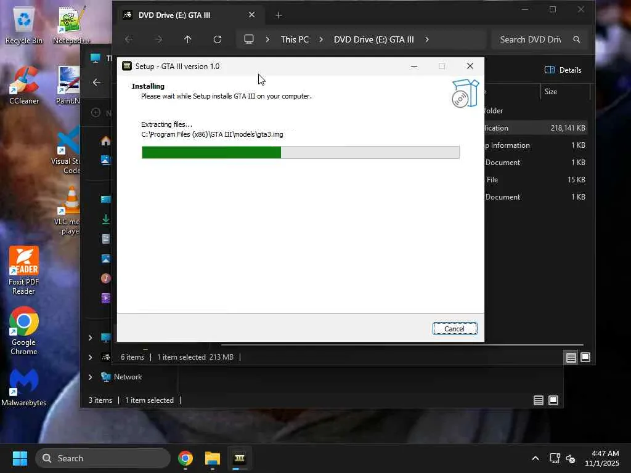The image size is (631, 473).
Task: Expand DVD Drive node in rear sidebar
Action: (90, 357)
